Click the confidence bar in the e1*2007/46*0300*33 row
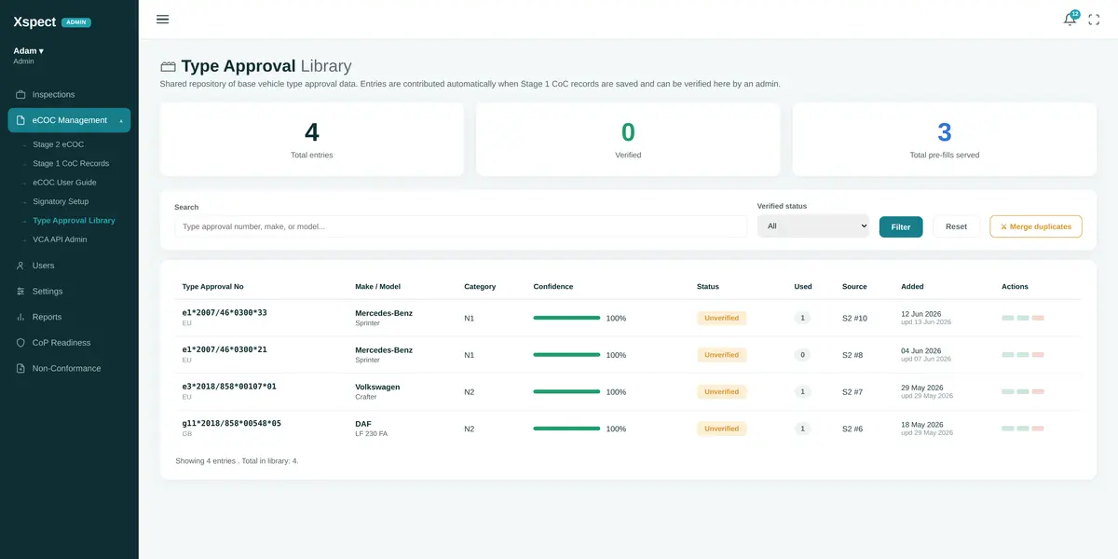Screen dimensions: 1118x559 (x=566, y=318)
